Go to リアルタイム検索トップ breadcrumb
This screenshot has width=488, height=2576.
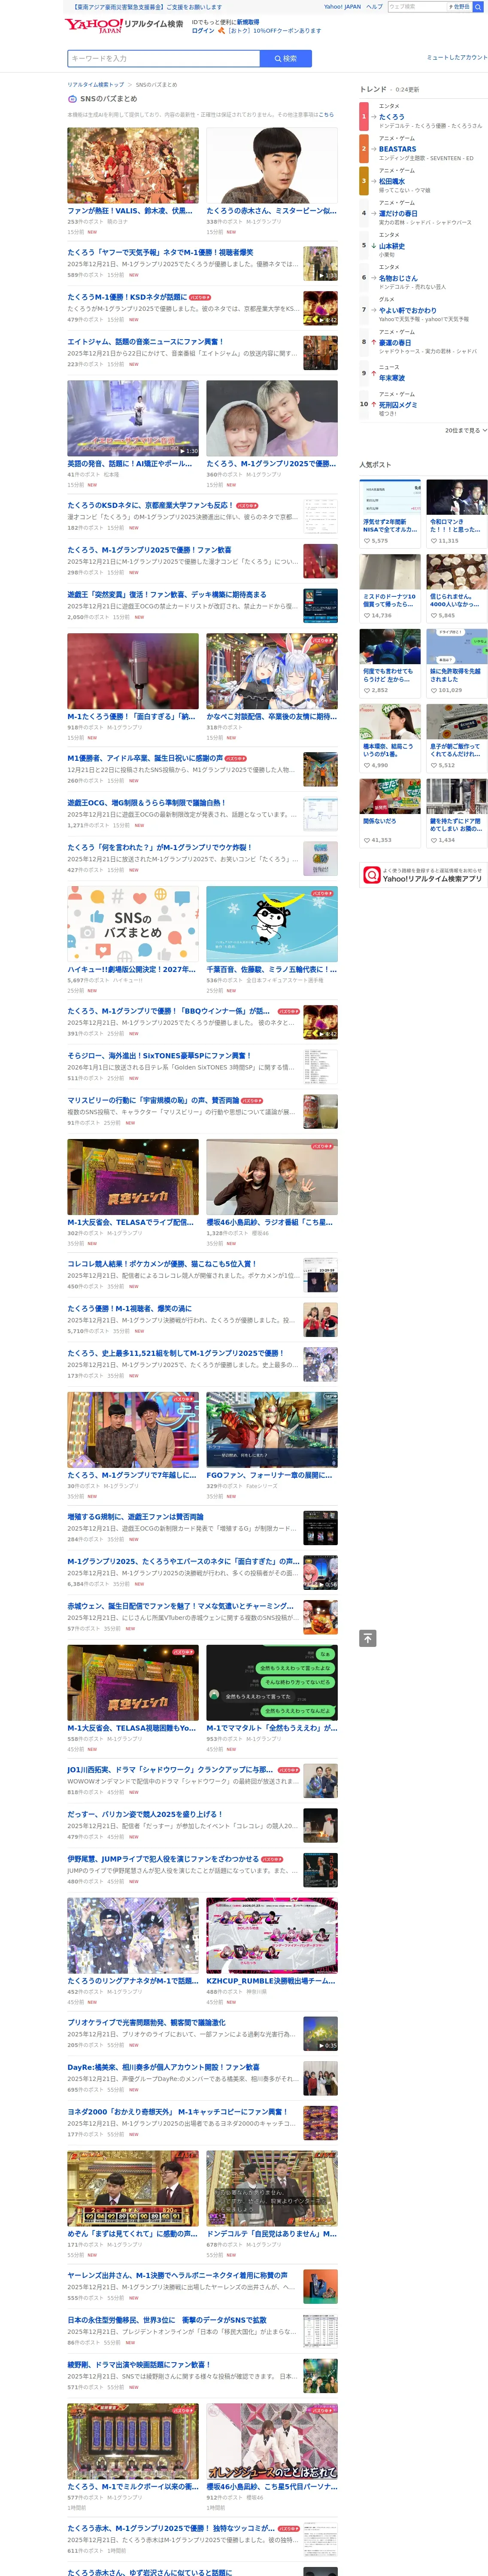[96, 85]
